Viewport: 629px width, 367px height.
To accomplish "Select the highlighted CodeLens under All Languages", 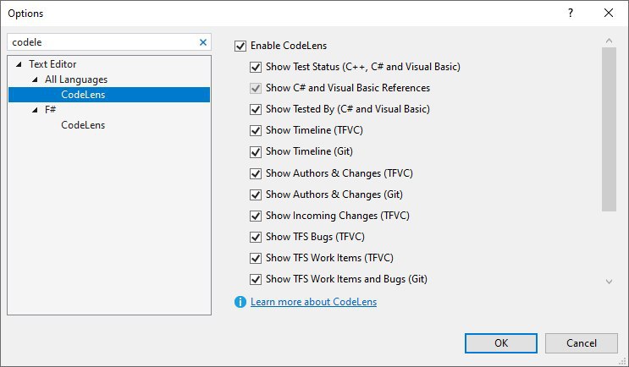I will [x=109, y=95].
